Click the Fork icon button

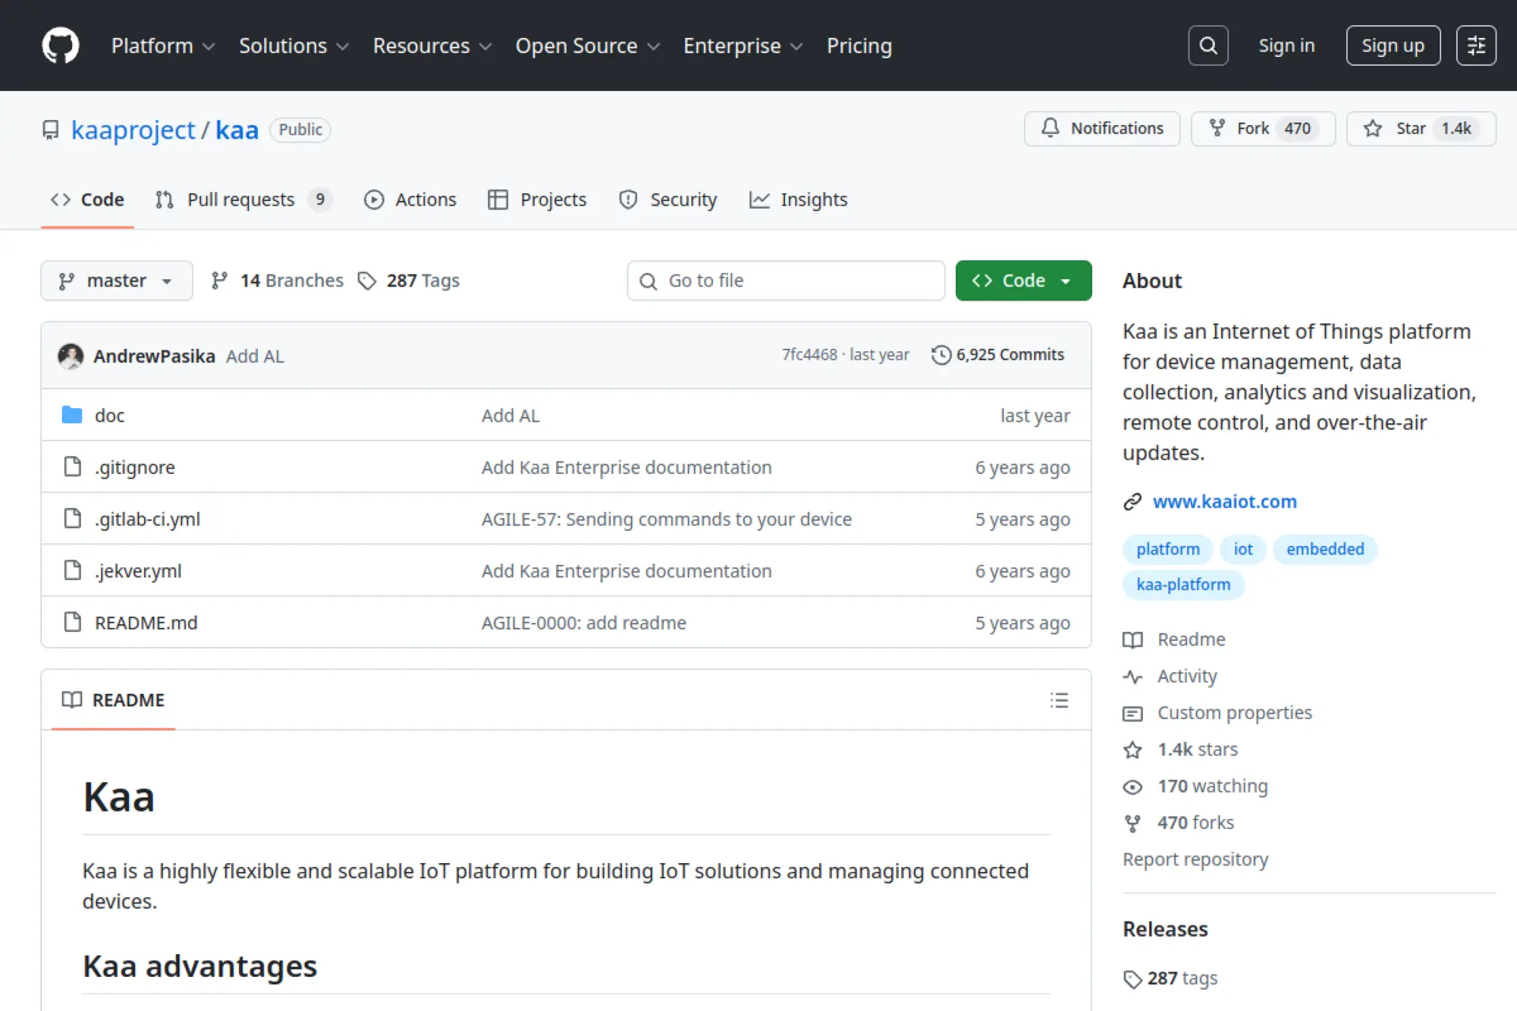(x=1217, y=129)
